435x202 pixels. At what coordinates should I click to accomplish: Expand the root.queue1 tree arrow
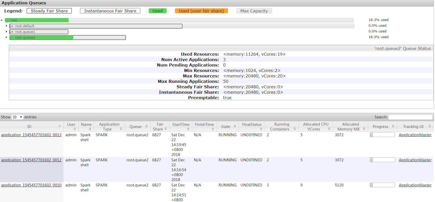tap(6, 32)
